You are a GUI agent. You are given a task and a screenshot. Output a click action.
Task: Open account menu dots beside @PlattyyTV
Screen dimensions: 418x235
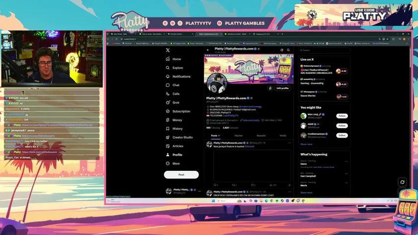coord(199,191)
